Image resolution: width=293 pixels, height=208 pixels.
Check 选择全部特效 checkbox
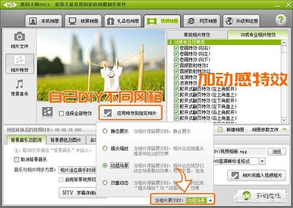pos(61,113)
